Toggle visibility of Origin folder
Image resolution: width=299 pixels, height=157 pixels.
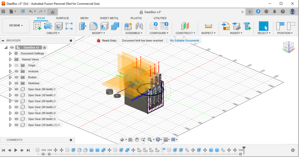coord(16,65)
